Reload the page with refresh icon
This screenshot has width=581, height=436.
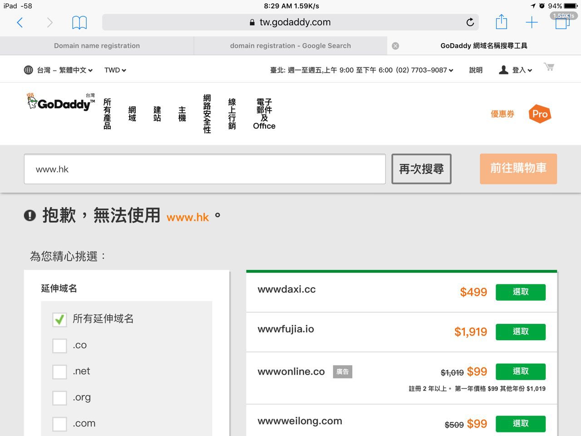coord(470,22)
